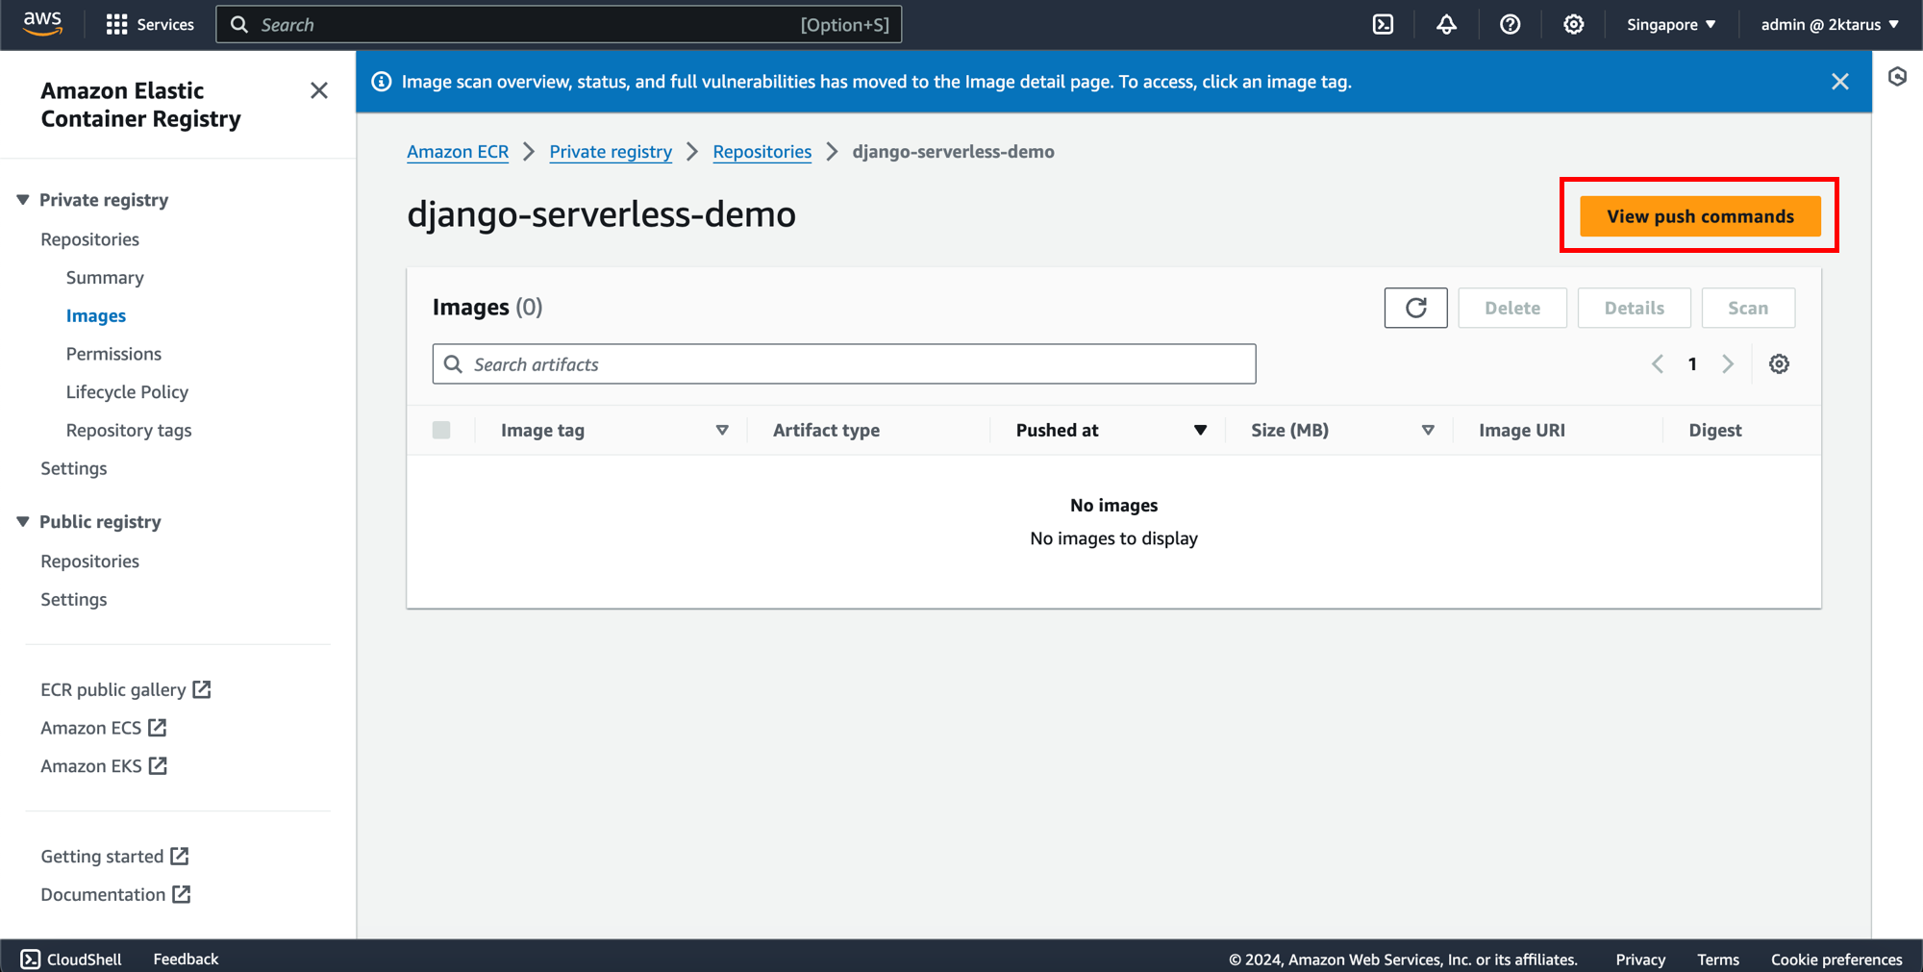Open Settings under Public registry
This screenshot has width=1923, height=972.
coord(74,599)
